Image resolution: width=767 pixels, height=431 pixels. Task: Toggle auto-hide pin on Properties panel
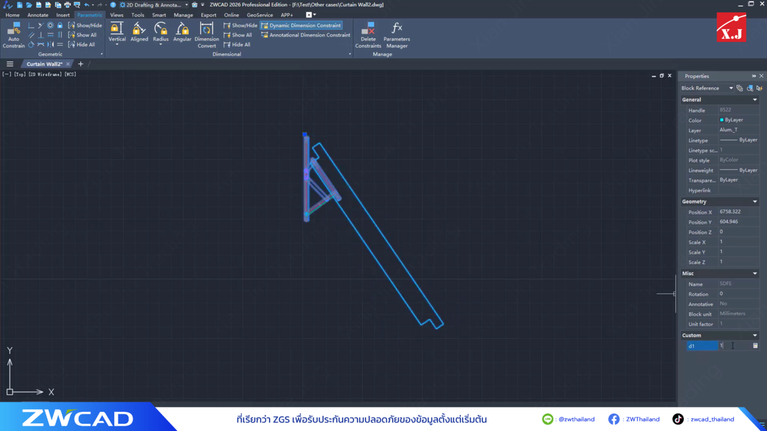click(x=754, y=76)
